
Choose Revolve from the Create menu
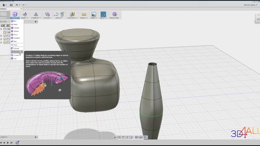(17, 52)
